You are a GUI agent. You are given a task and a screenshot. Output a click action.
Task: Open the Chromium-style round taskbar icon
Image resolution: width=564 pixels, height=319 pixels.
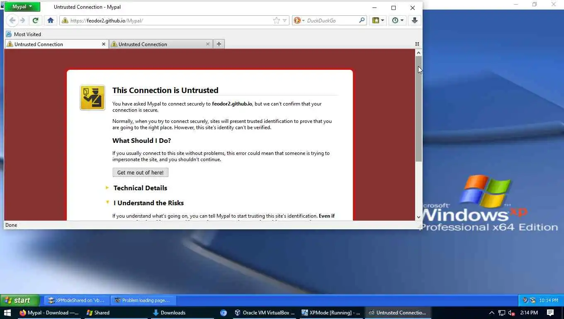tap(224, 313)
